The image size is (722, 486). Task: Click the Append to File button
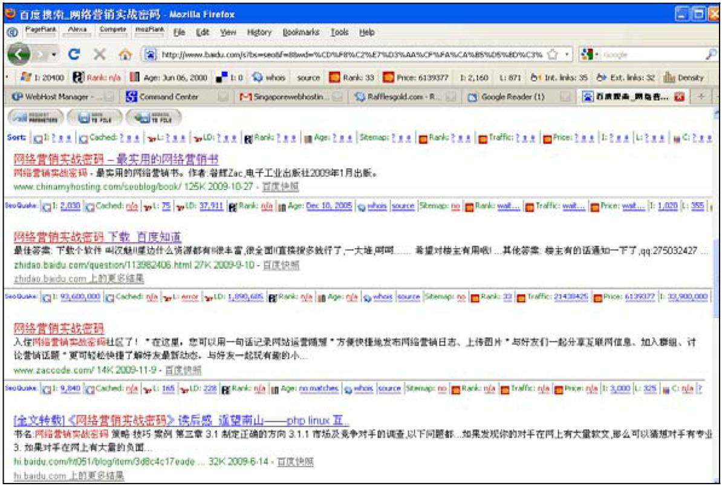154,117
